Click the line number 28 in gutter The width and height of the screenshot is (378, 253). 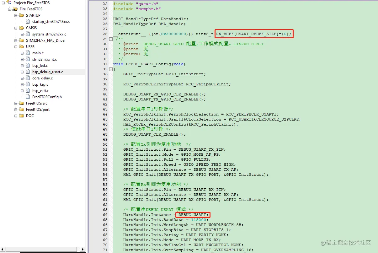(105, 34)
